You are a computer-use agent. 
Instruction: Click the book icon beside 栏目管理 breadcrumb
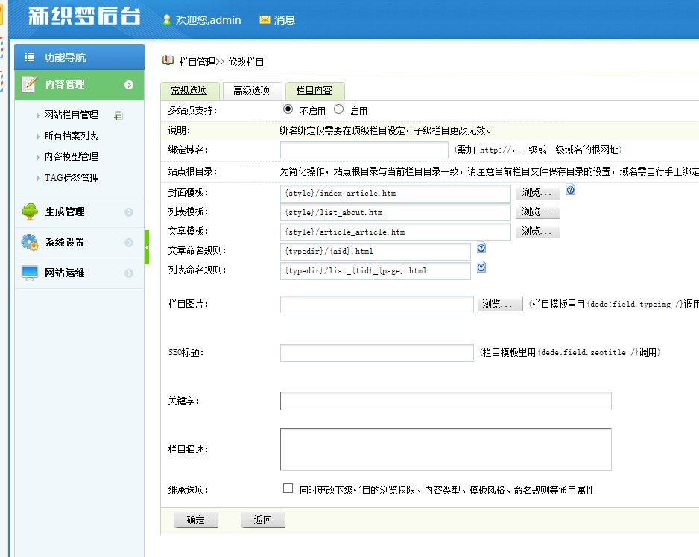(x=168, y=60)
